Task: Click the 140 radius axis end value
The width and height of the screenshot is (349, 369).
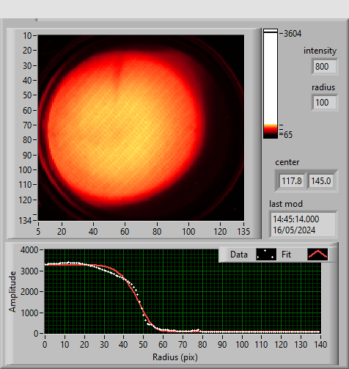Action: point(320,345)
